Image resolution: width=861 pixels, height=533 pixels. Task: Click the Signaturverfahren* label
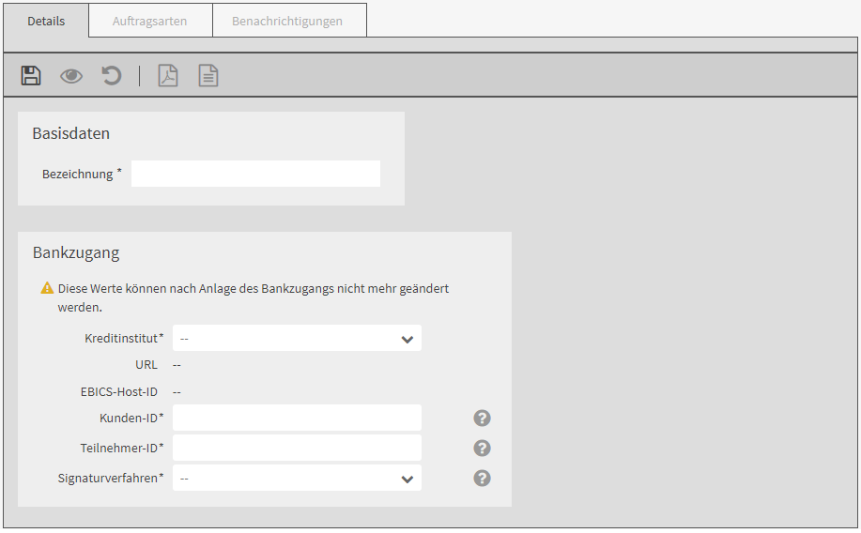[x=111, y=479]
